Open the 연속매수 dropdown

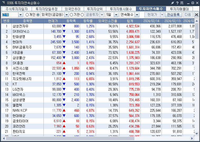tap(137, 15)
